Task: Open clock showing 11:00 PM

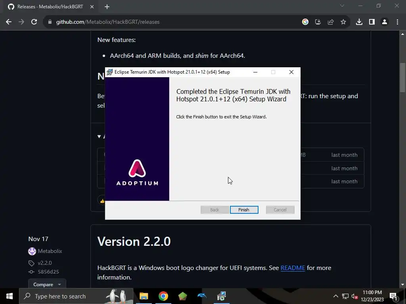Action: click(x=372, y=296)
